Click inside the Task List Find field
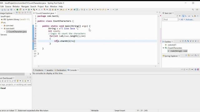This screenshot has height=112, width=200. tap(170, 19)
